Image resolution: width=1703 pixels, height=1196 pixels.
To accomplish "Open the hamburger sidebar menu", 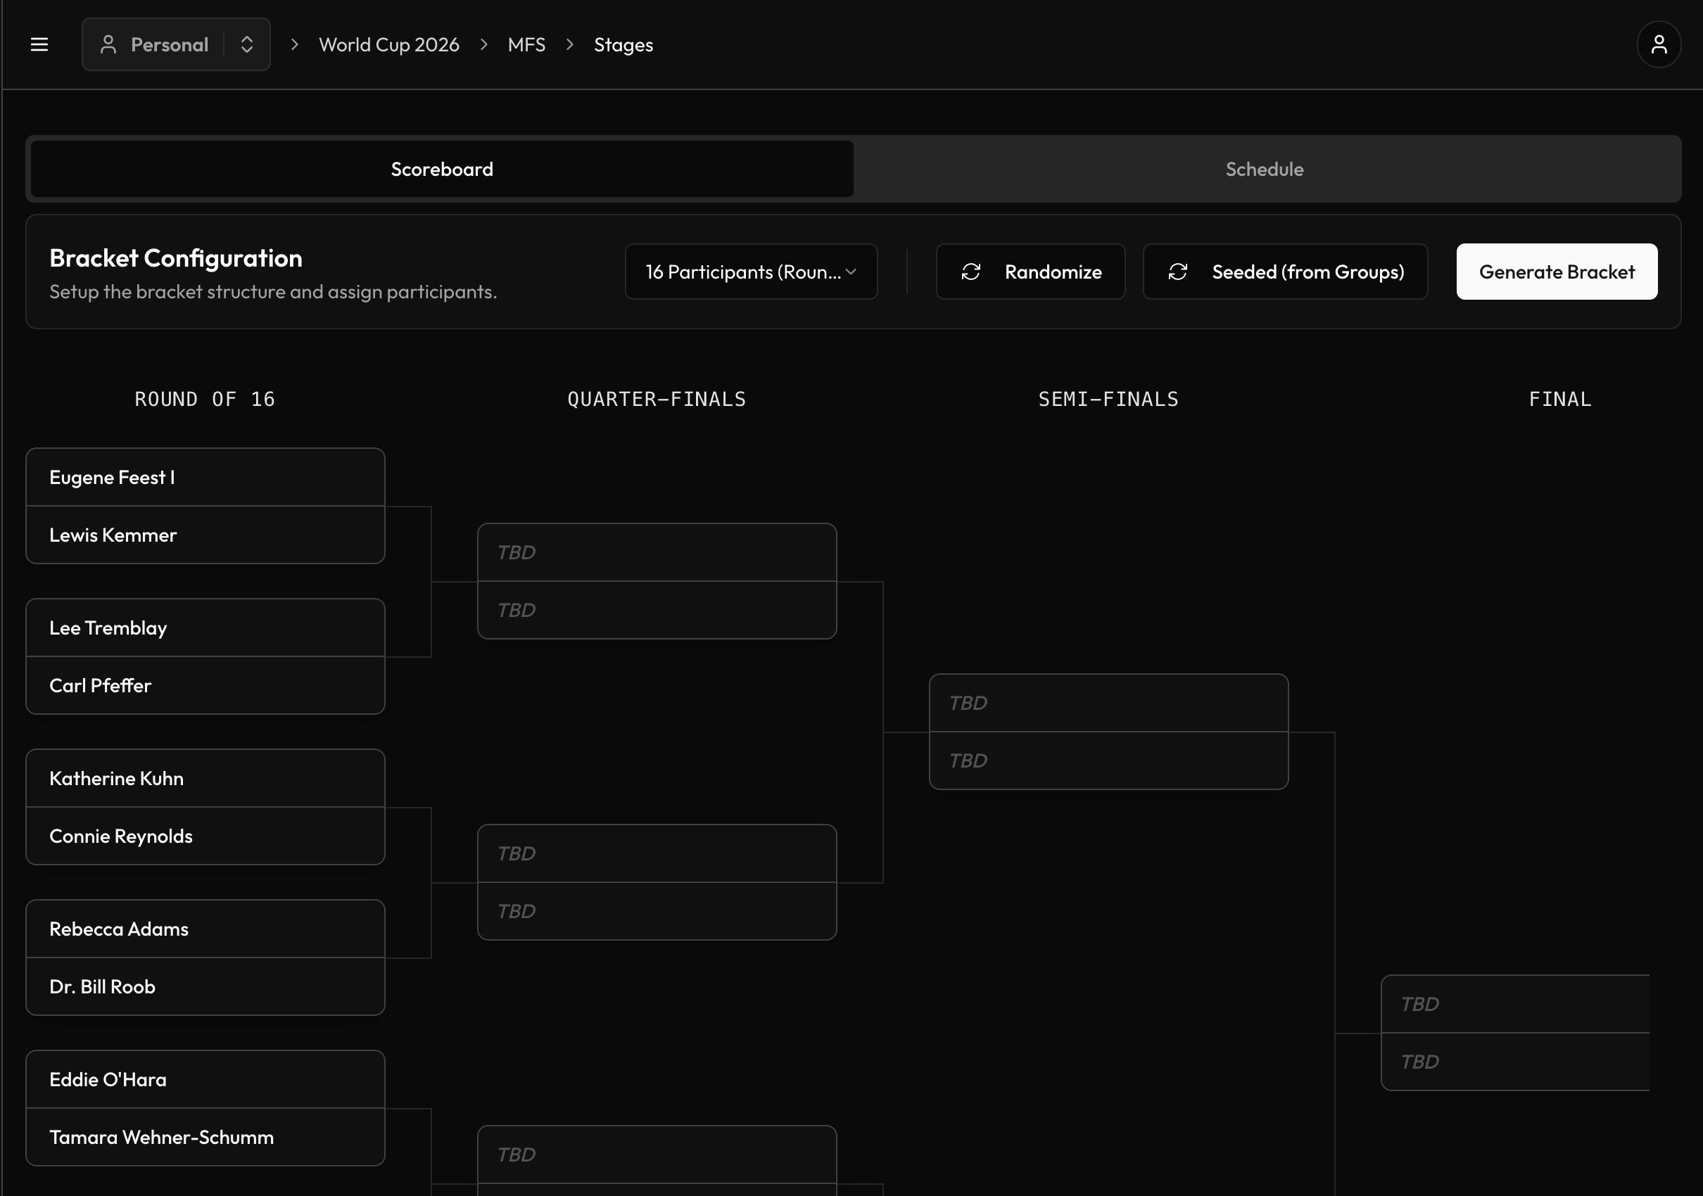I will click(x=39, y=44).
